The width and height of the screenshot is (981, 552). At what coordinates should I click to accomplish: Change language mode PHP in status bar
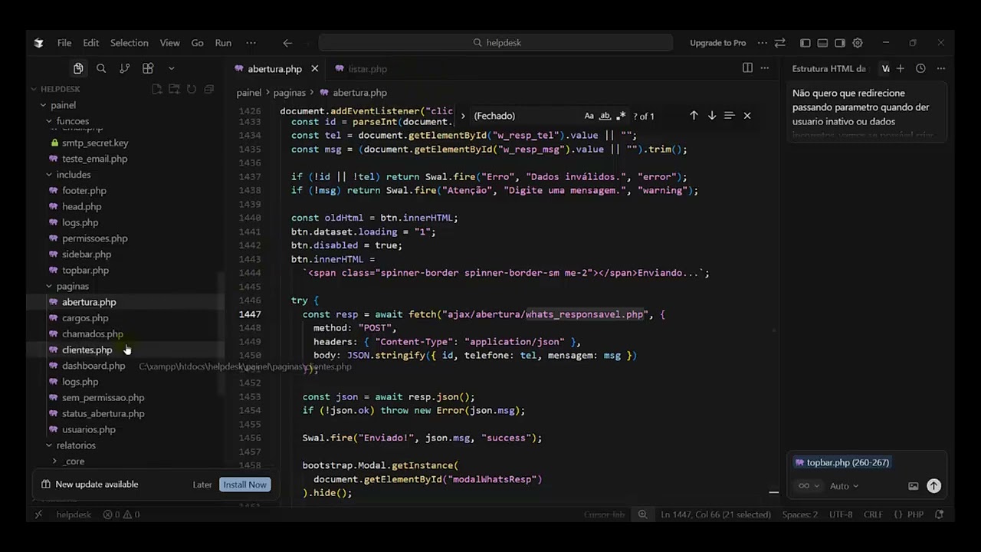pos(916,514)
